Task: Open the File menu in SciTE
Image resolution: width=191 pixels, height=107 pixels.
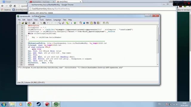Action: click(19, 20)
